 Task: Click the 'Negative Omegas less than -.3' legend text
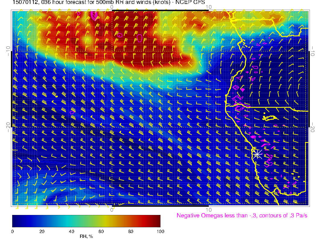(242, 216)
